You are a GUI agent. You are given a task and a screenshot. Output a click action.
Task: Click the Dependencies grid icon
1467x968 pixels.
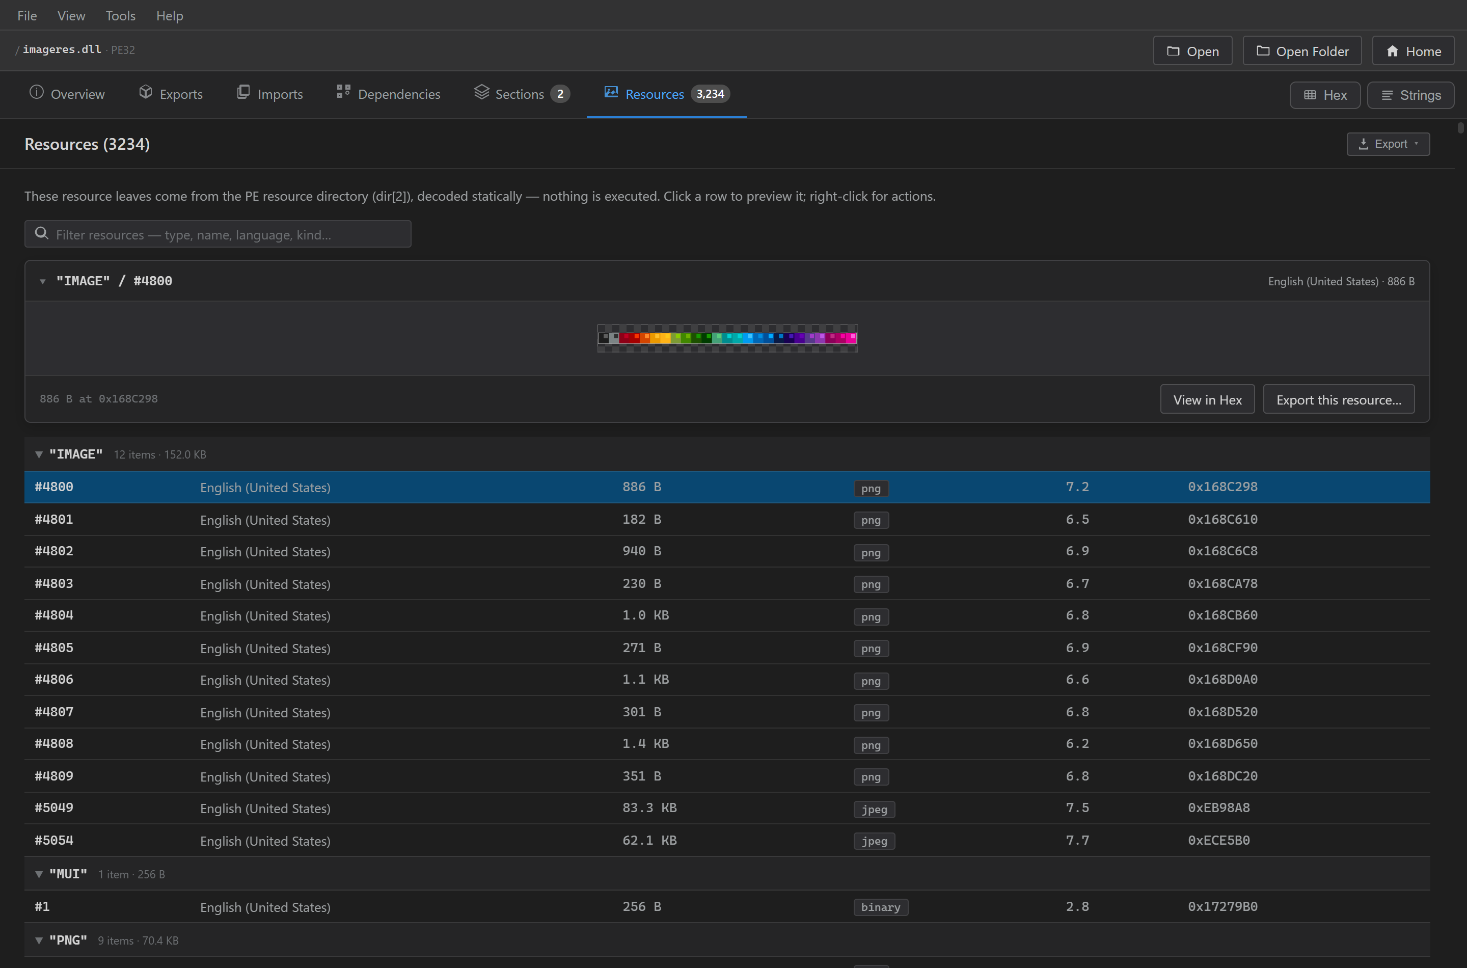[x=344, y=92]
